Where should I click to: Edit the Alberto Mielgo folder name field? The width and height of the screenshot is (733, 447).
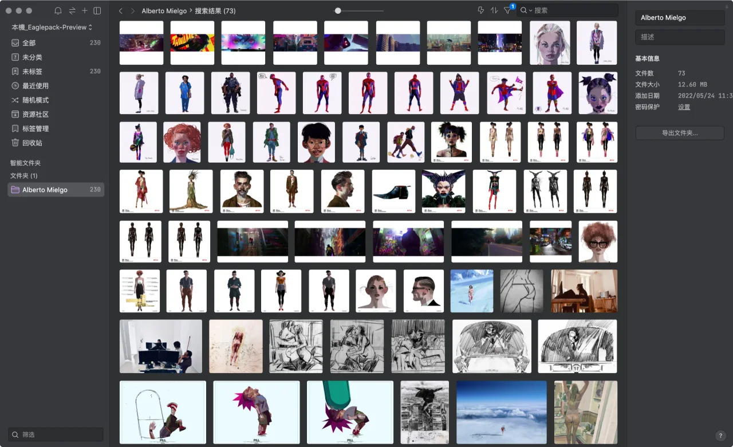(680, 18)
